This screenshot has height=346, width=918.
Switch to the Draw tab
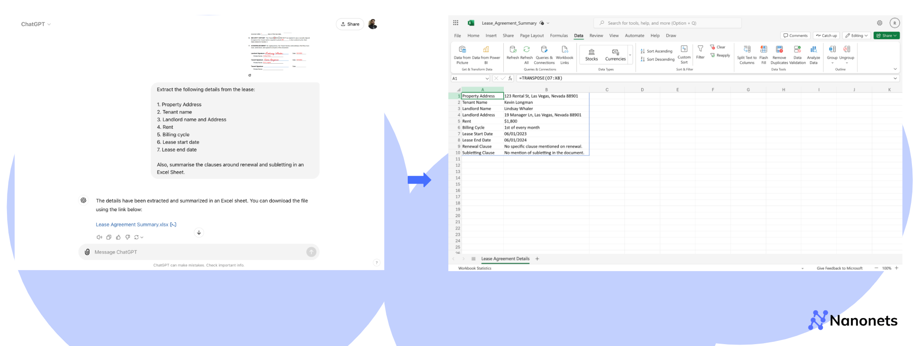[x=671, y=35]
